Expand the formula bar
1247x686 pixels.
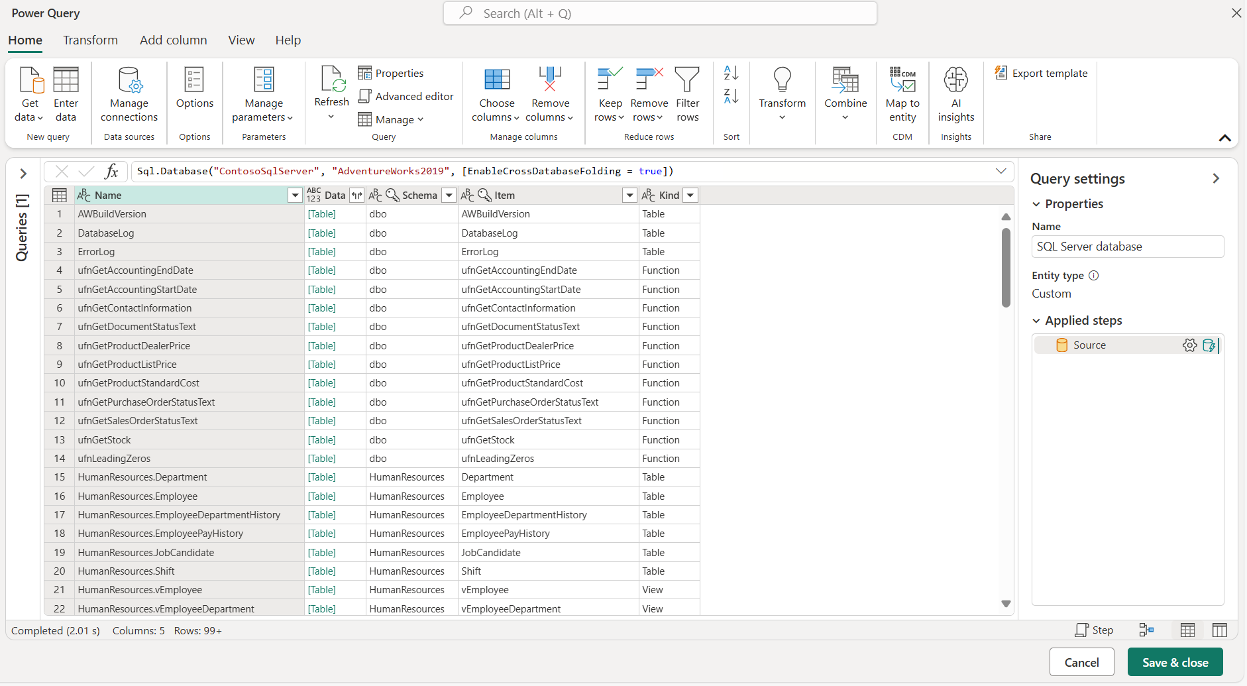1001,171
